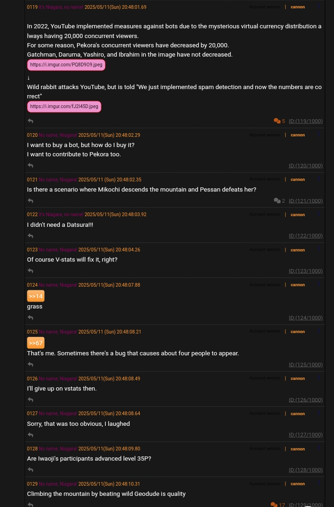Viewport: 334px width, 507px height.
Task: Open the imgur PQ8D9O9.jpeg link
Action: pyautogui.click(x=66, y=64)
